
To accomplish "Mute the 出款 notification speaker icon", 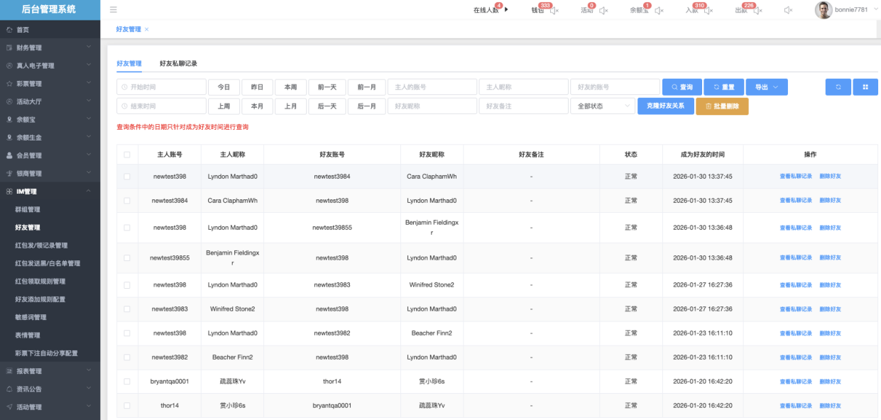I will point(757,11).
